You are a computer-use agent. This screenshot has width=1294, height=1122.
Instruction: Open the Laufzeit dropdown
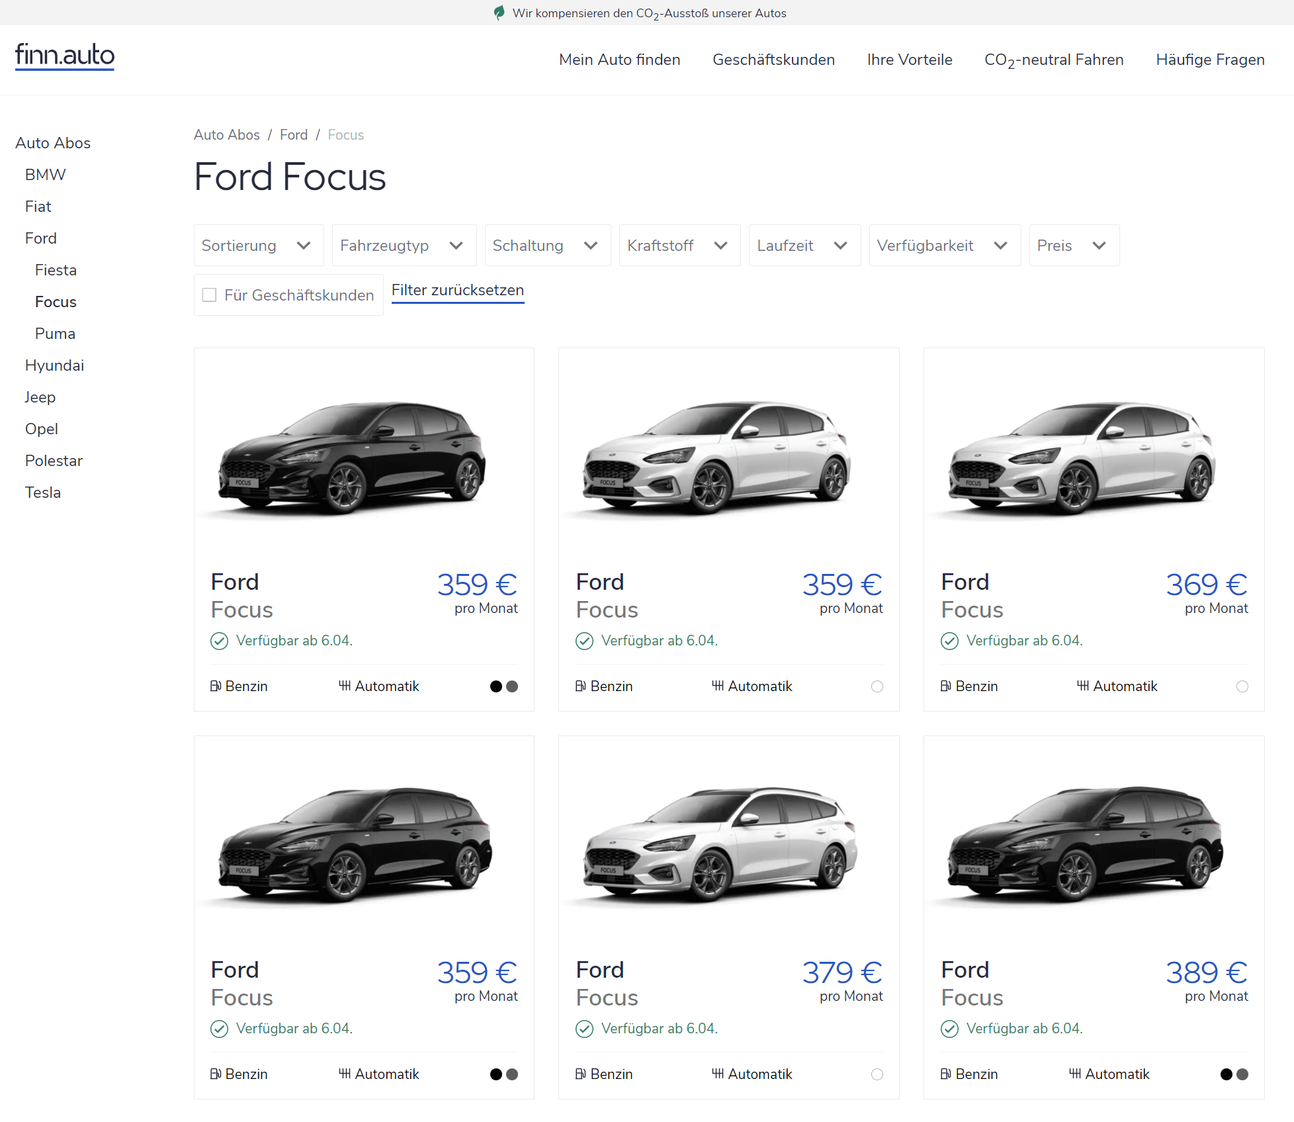click(x=804, y=246)
